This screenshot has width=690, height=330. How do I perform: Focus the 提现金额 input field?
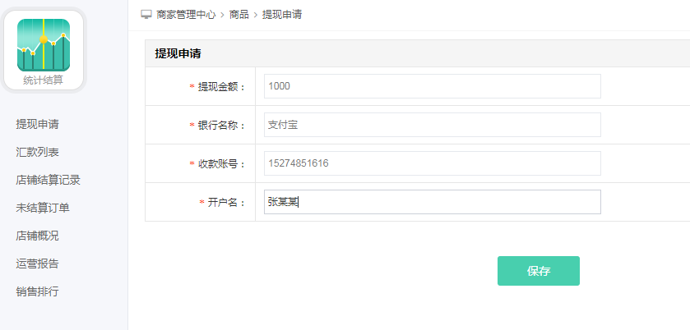(x=432, y=86)
